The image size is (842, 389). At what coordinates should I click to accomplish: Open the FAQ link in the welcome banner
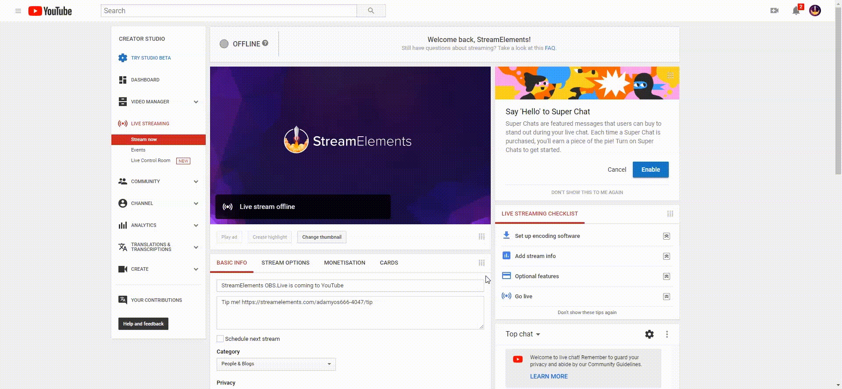click(550, 48)
